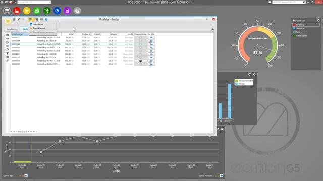Screen dimensions: 323x181
Task: Click the blue help icon in Prislista toolbar
Action: (46, 19)
